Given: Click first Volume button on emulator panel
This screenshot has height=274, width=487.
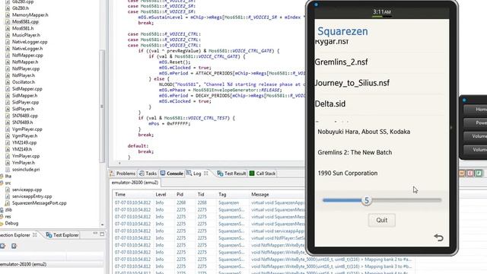Looking at the screenshot, I should tap(476, 136).
